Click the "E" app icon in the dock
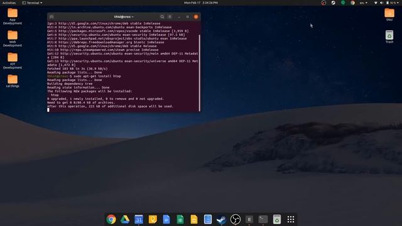Viewport: 402px width, 226px height. point(249,219)
